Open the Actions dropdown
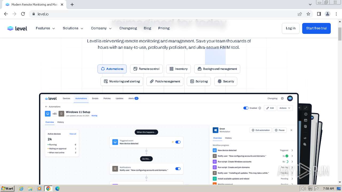The height and width of the screenshot is (192, 342). click(x=285, y=108)
